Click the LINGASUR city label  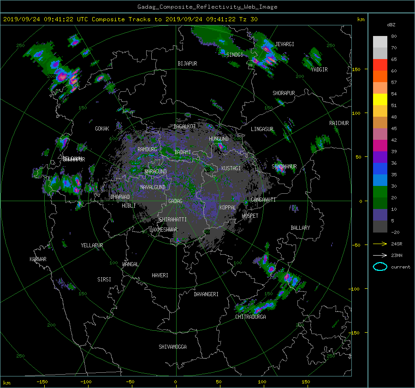262,129
